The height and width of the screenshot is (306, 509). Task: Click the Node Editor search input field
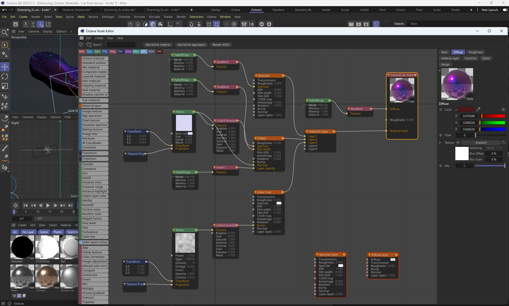pyautogui.click(x=121, y=45)
